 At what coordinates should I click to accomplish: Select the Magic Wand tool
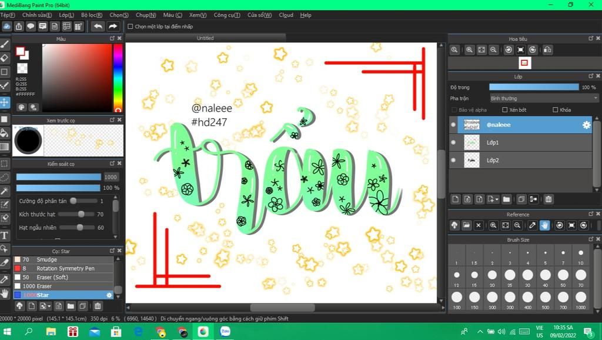click(5, 191)
